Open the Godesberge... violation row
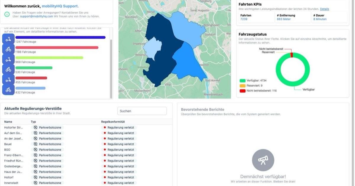The image size is (355, 186). coord(86,166)
